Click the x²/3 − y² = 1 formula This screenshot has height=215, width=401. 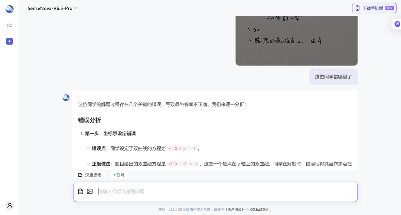tap(182, 148)
